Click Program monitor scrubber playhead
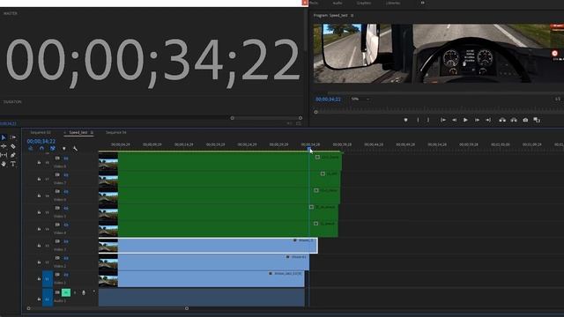Image resolution: width=564 pixels, height=317 pixels. pyautogui.click(x=315, y=112)
